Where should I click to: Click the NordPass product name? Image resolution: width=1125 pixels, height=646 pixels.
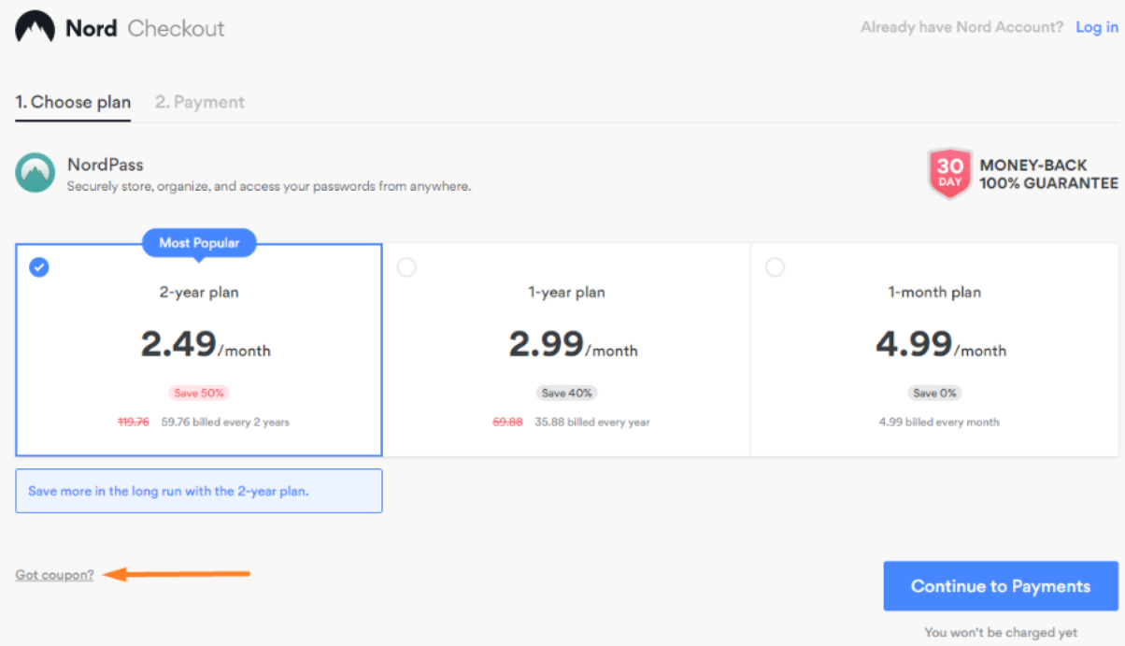click(x=106, y=165)
